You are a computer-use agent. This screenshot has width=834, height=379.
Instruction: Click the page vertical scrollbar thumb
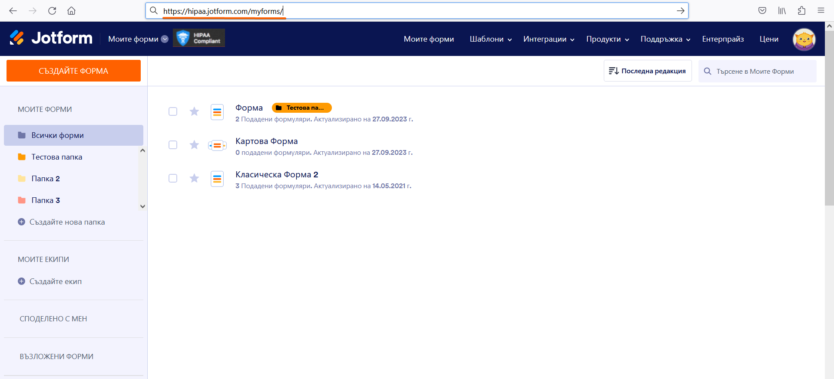point(829,118)
